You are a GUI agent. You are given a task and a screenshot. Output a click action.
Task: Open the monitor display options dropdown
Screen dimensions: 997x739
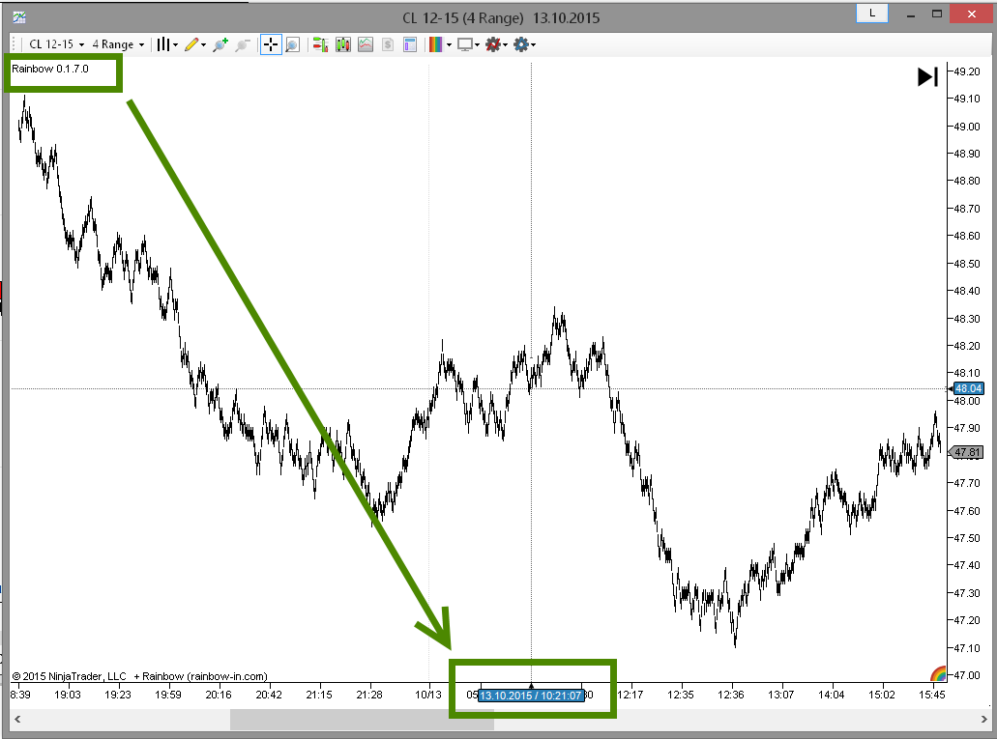(x=469, y=44)
